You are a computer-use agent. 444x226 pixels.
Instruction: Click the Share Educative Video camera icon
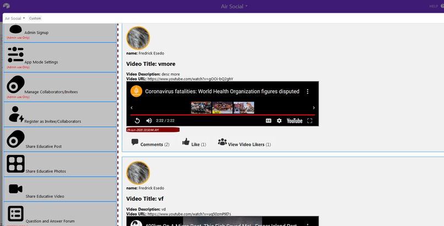pyautogui.click(x=15, y=189)
